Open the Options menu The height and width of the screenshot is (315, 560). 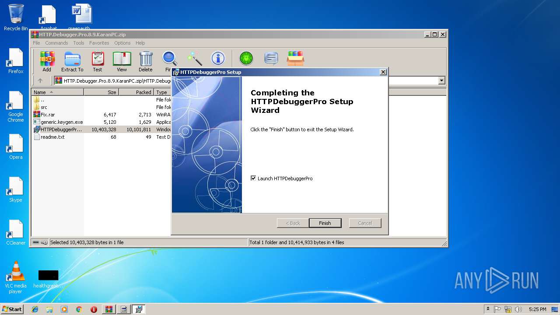point(122,43)
